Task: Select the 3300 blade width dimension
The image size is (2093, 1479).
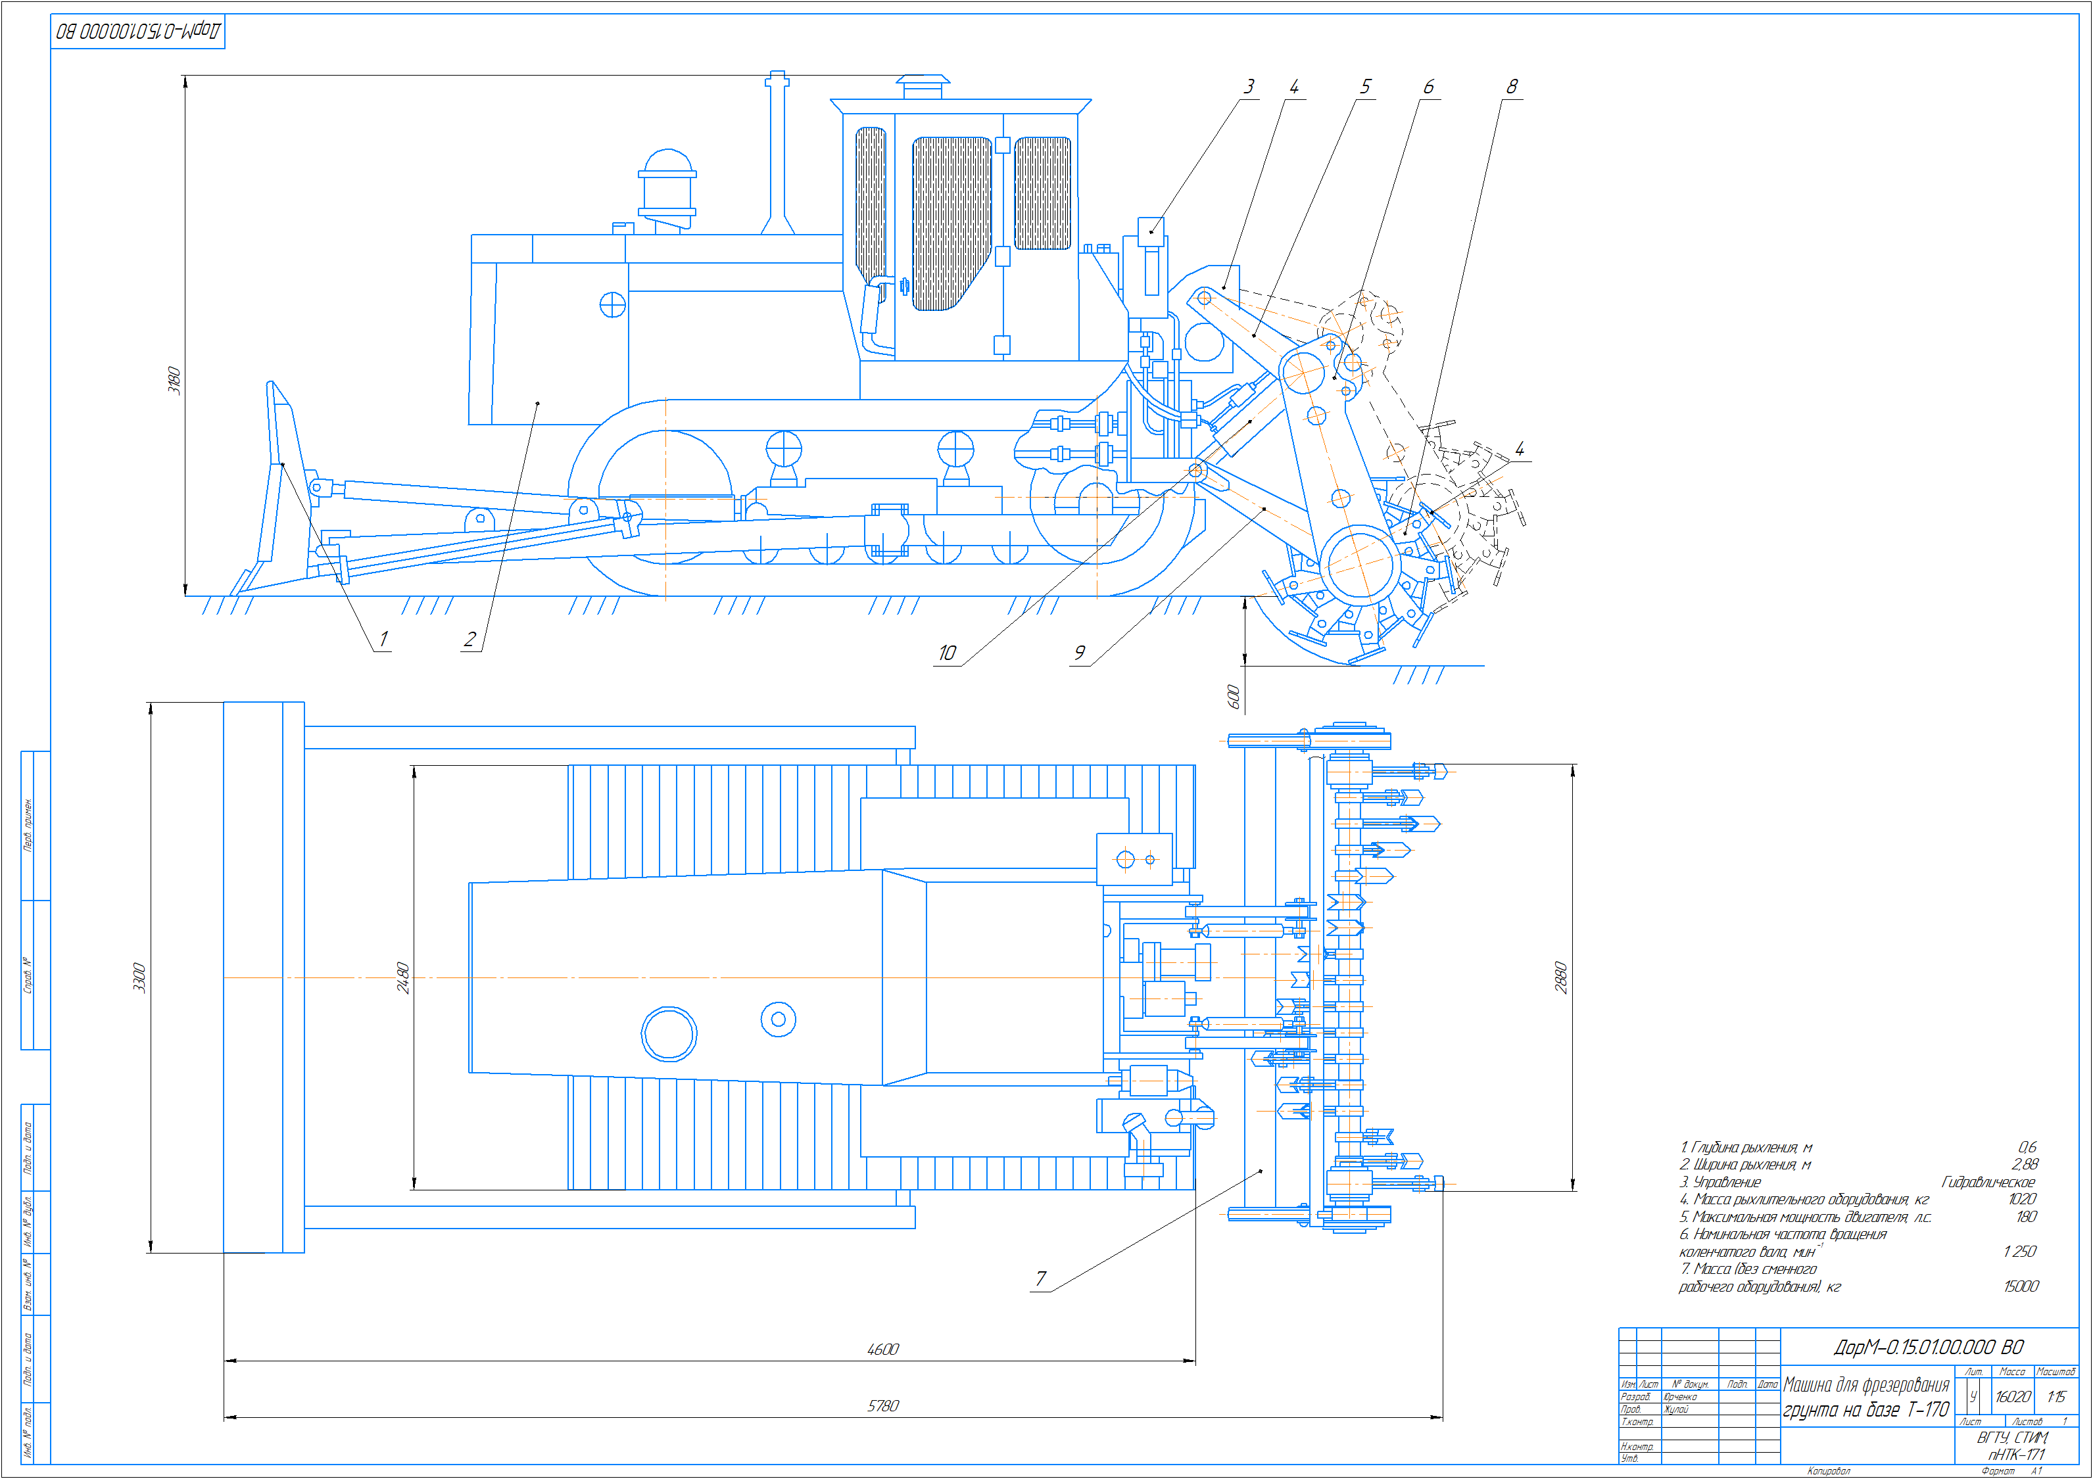Action: (139, 977)
